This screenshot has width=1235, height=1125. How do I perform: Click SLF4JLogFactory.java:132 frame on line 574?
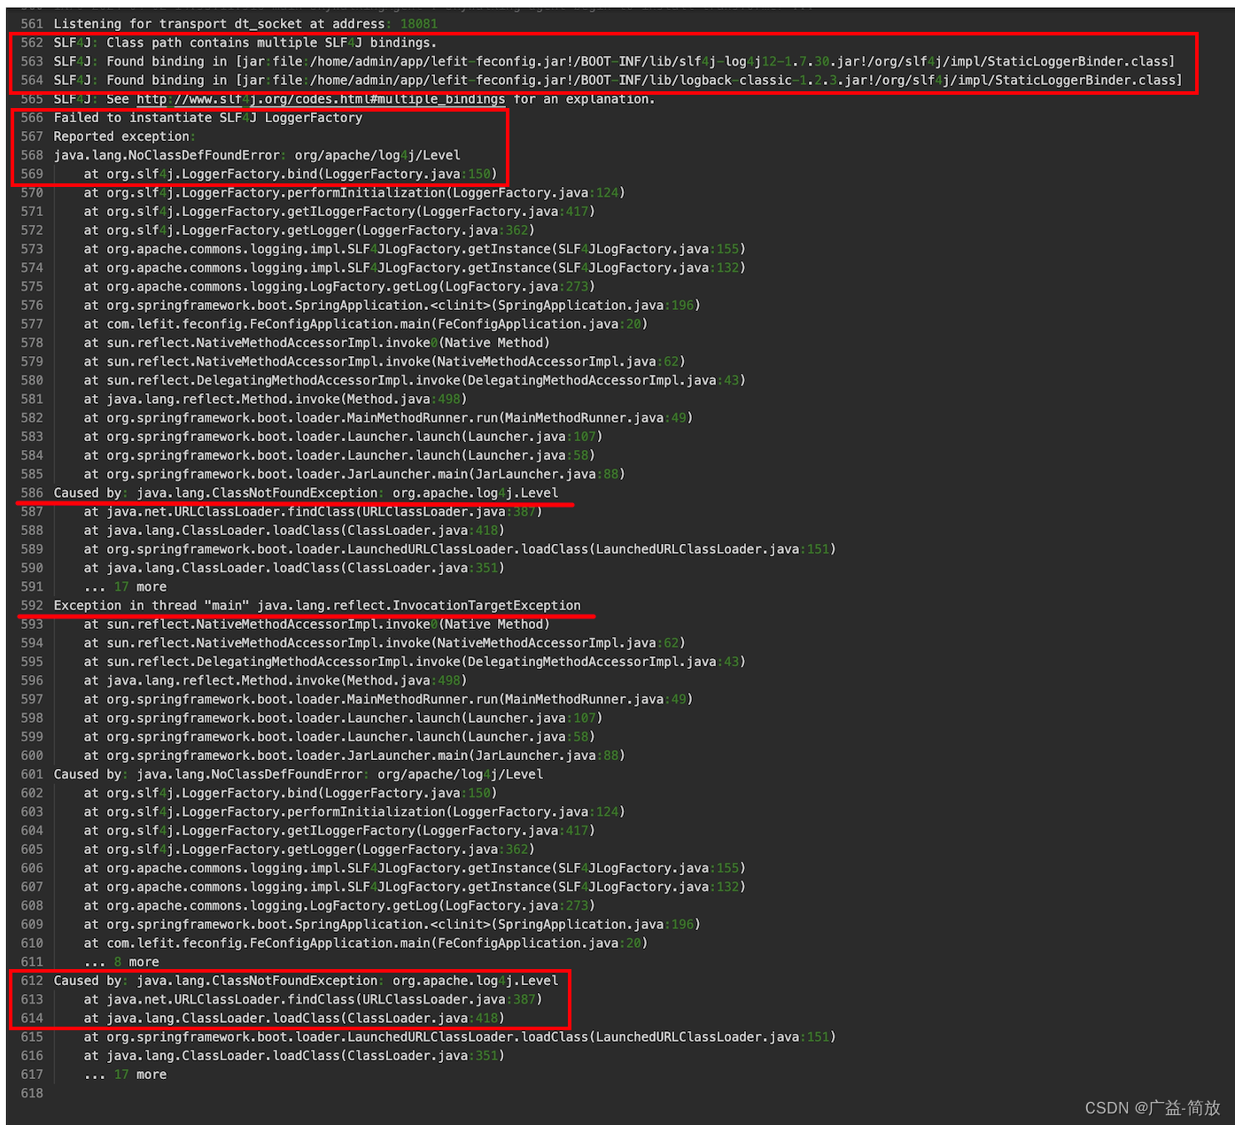point(415,268)
